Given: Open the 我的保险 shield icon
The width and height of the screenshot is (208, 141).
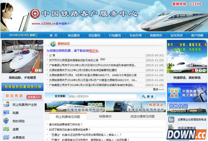Looking at the screenshot, I should pyautogui.click(x=6, y=121).
